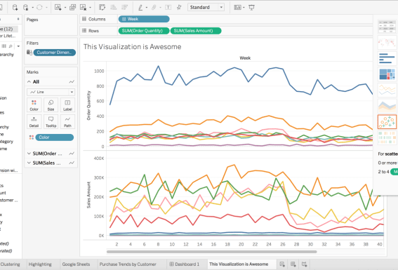The image size is (398, 270).
Task: Click the Week pill on Columns shelf
Action: [x=144, y=19]
